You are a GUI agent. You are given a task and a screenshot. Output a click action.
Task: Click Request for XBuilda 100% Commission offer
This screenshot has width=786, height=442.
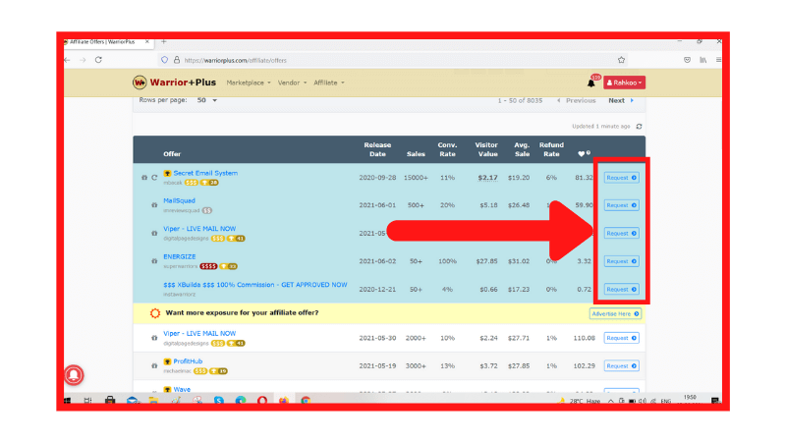(622, 289)
